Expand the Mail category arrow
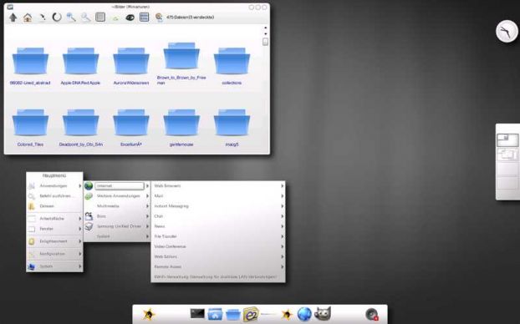The width and height of the screenshot is (520, 324). coord(283,196)
